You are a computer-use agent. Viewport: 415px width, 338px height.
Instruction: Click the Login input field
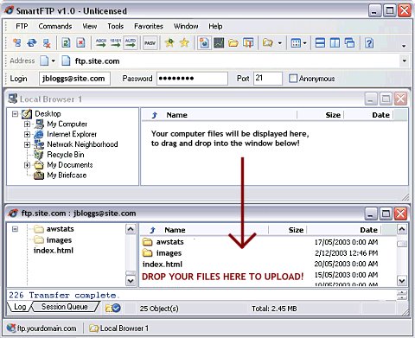pyautogui.click(x=74, y=79)
